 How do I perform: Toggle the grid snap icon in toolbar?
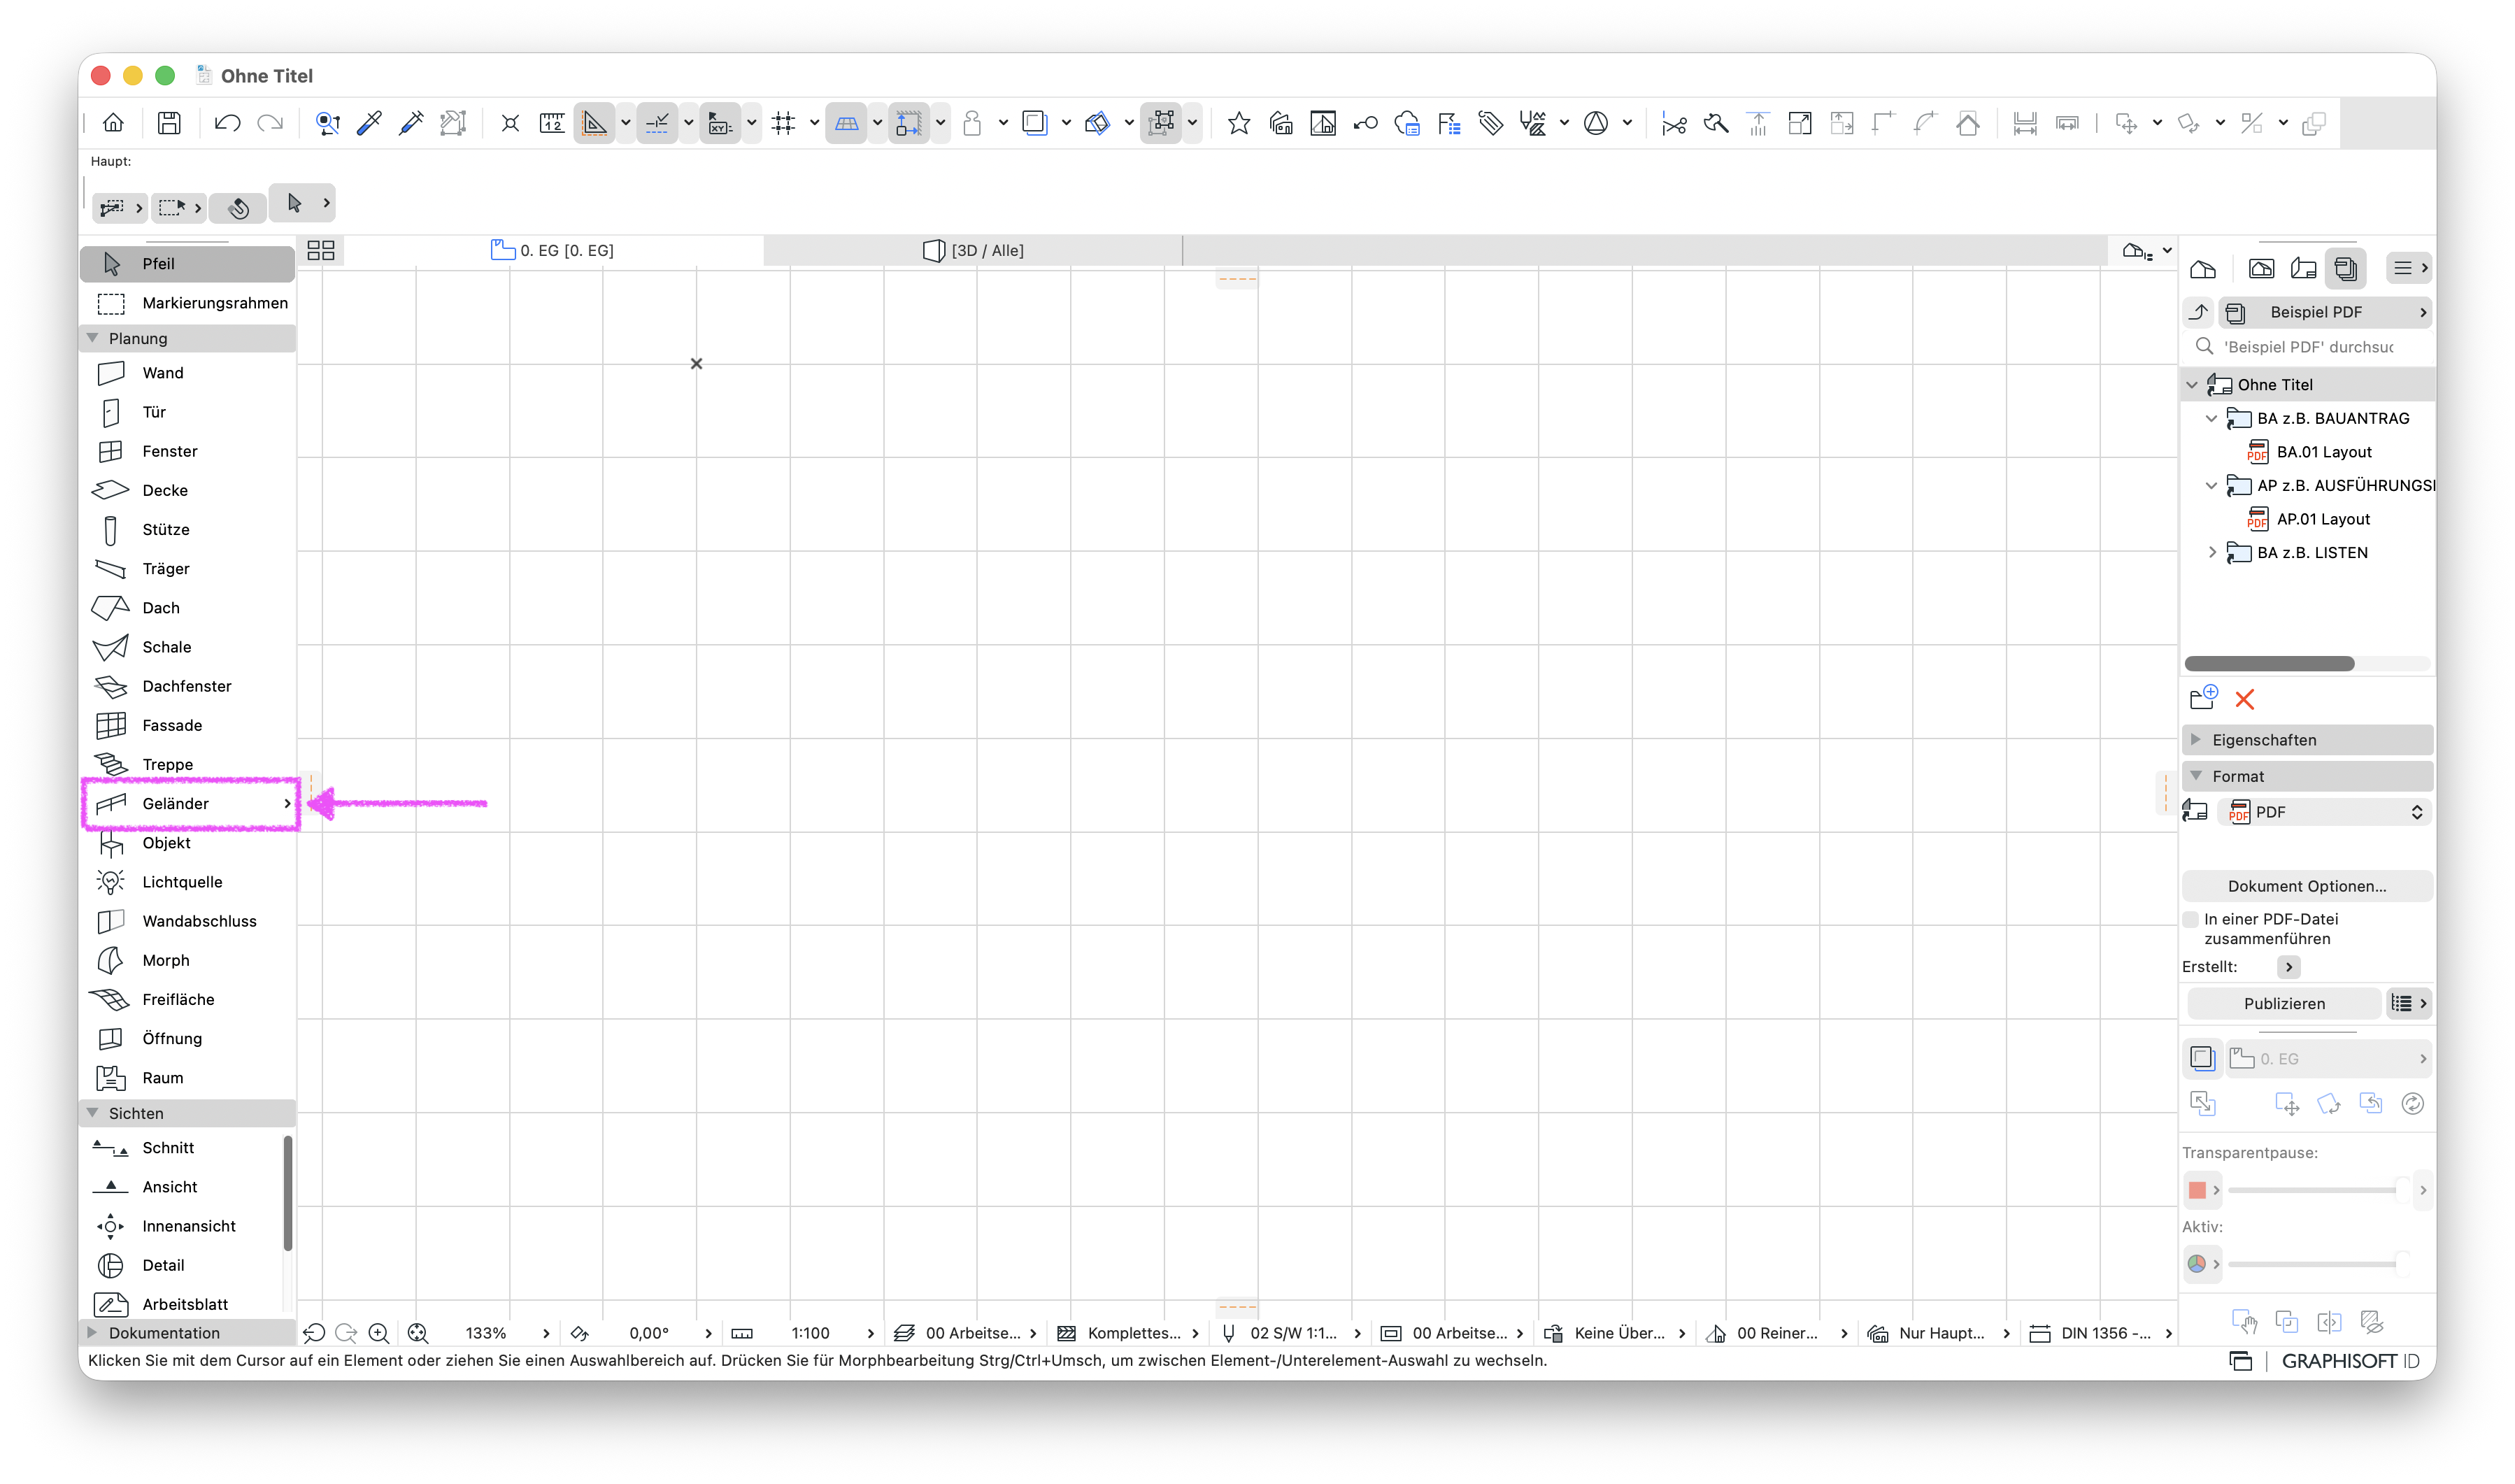783,123
